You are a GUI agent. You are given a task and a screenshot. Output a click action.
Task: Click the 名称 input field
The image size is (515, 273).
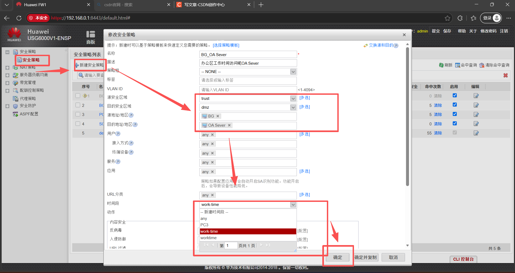(x=248, y=55)
